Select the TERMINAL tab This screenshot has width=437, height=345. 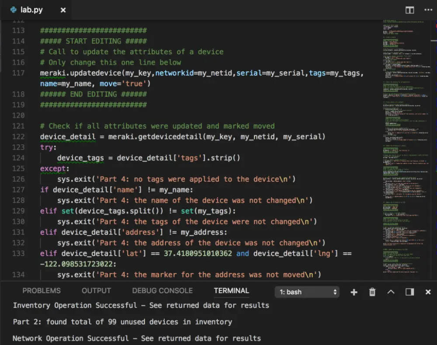coord(231,290)
